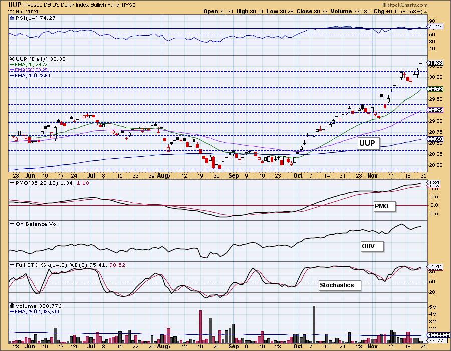Click the EMA(50) 29.25 legend entry

click(x=29, y=70)
